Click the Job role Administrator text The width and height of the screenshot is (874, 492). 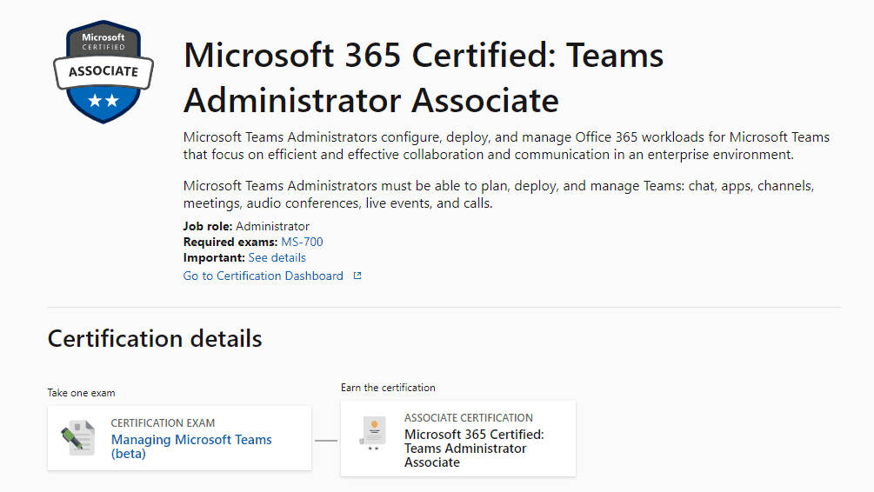(x=246, y=226)
